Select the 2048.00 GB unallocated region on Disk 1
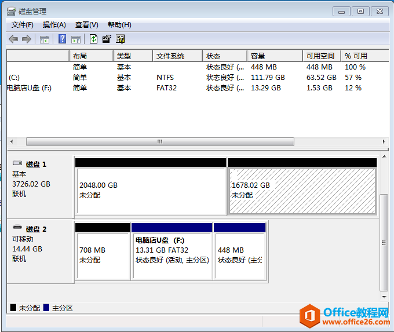 pyautogui.click(x=150, y=190)
